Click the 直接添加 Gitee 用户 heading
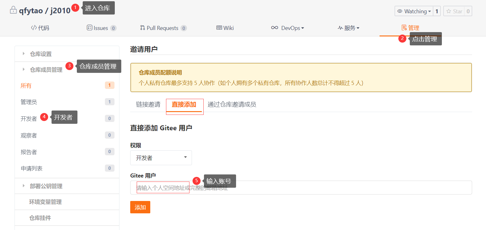 click(x=161, y=128)
